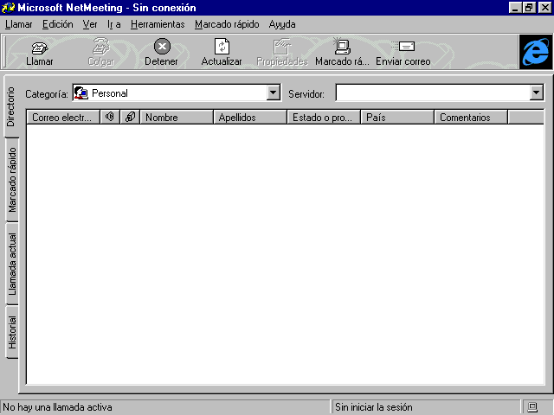Click the NetMeeting title bar icon
The height and width of the screenshot is (415, 554).
coord(8,8)
